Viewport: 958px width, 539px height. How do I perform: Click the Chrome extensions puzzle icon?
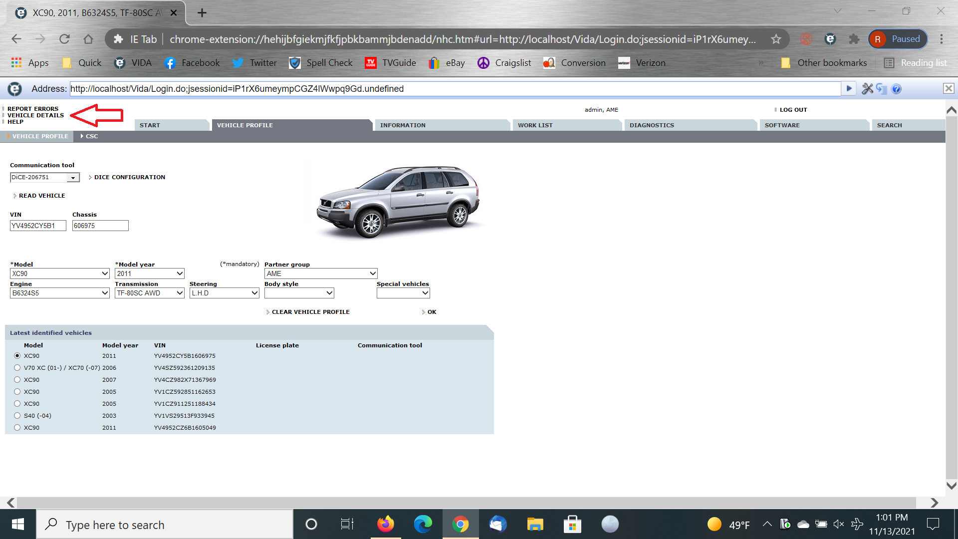coord(854,39)
